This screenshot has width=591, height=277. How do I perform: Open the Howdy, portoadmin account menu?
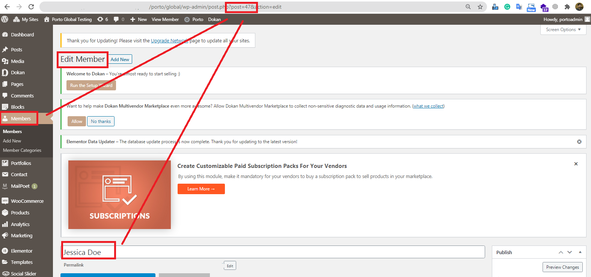coord(567,19)
